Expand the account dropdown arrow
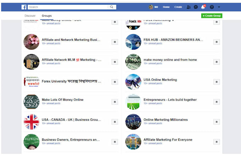Image resolution: width=241 pixels, height=155 pixels. pyautogui.click(x=219, y=7)
